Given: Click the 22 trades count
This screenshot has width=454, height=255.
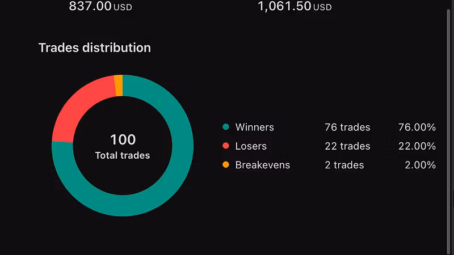Looking at the screenshot, I should click(x=347, y=146).
